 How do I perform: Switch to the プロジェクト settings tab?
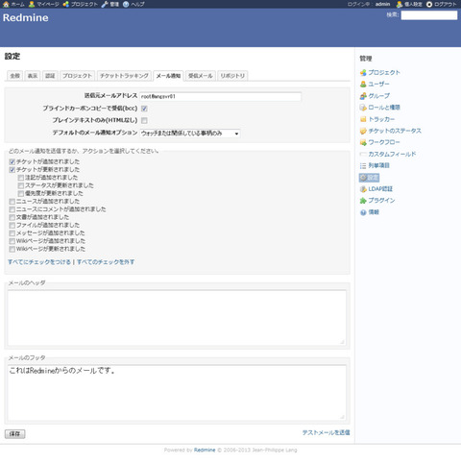pos(77,76)
